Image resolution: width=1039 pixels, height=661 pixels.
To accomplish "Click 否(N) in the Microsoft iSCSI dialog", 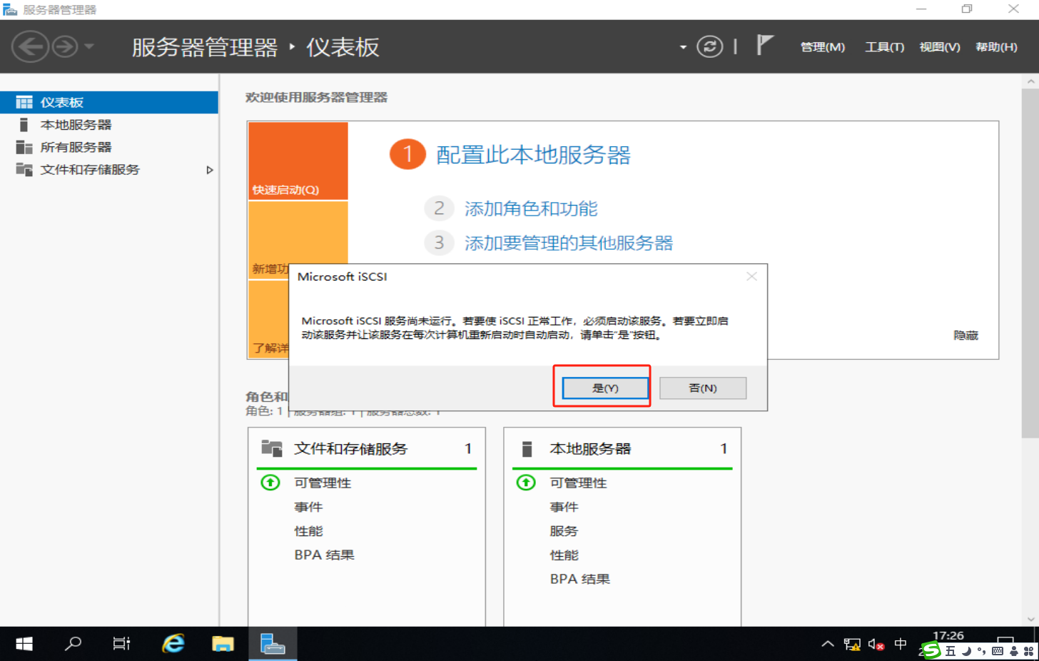I will coord(703,388).
